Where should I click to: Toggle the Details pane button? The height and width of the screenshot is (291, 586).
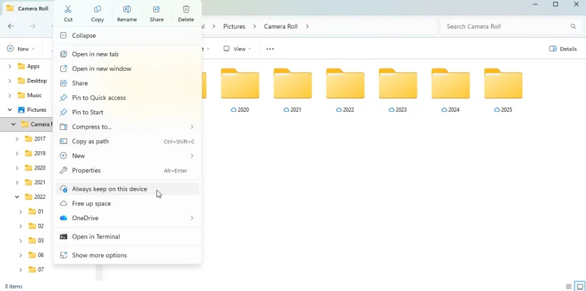[x=563, y=49]
